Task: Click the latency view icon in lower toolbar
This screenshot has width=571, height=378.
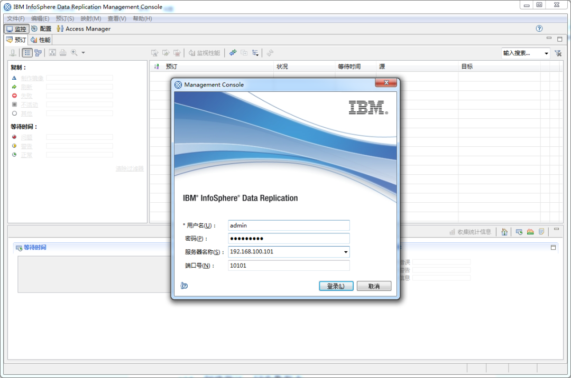Action: pos(519,232)
